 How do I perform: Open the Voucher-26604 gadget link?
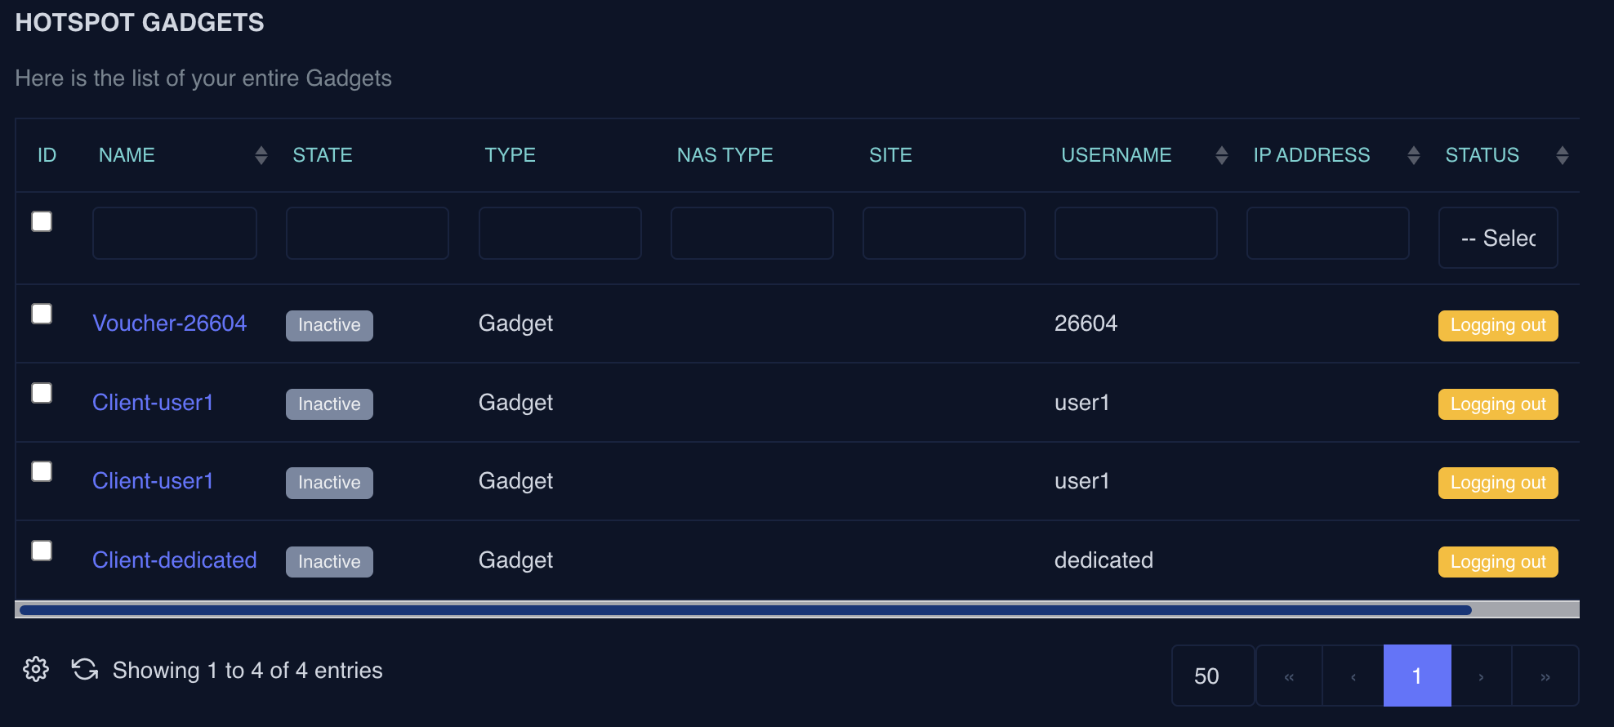point(169,323)
